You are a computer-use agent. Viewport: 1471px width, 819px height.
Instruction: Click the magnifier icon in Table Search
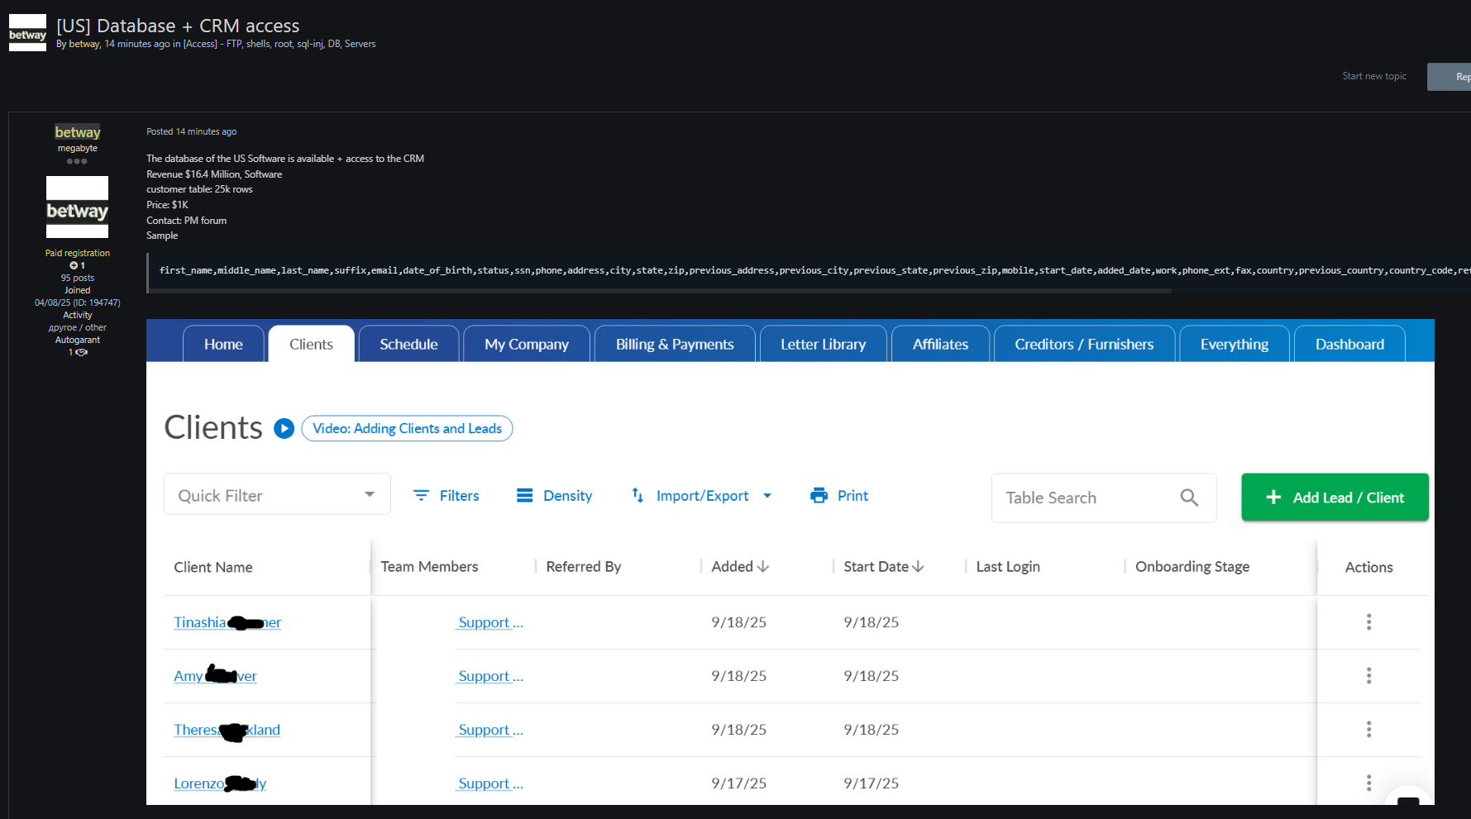coord(1188,498)
